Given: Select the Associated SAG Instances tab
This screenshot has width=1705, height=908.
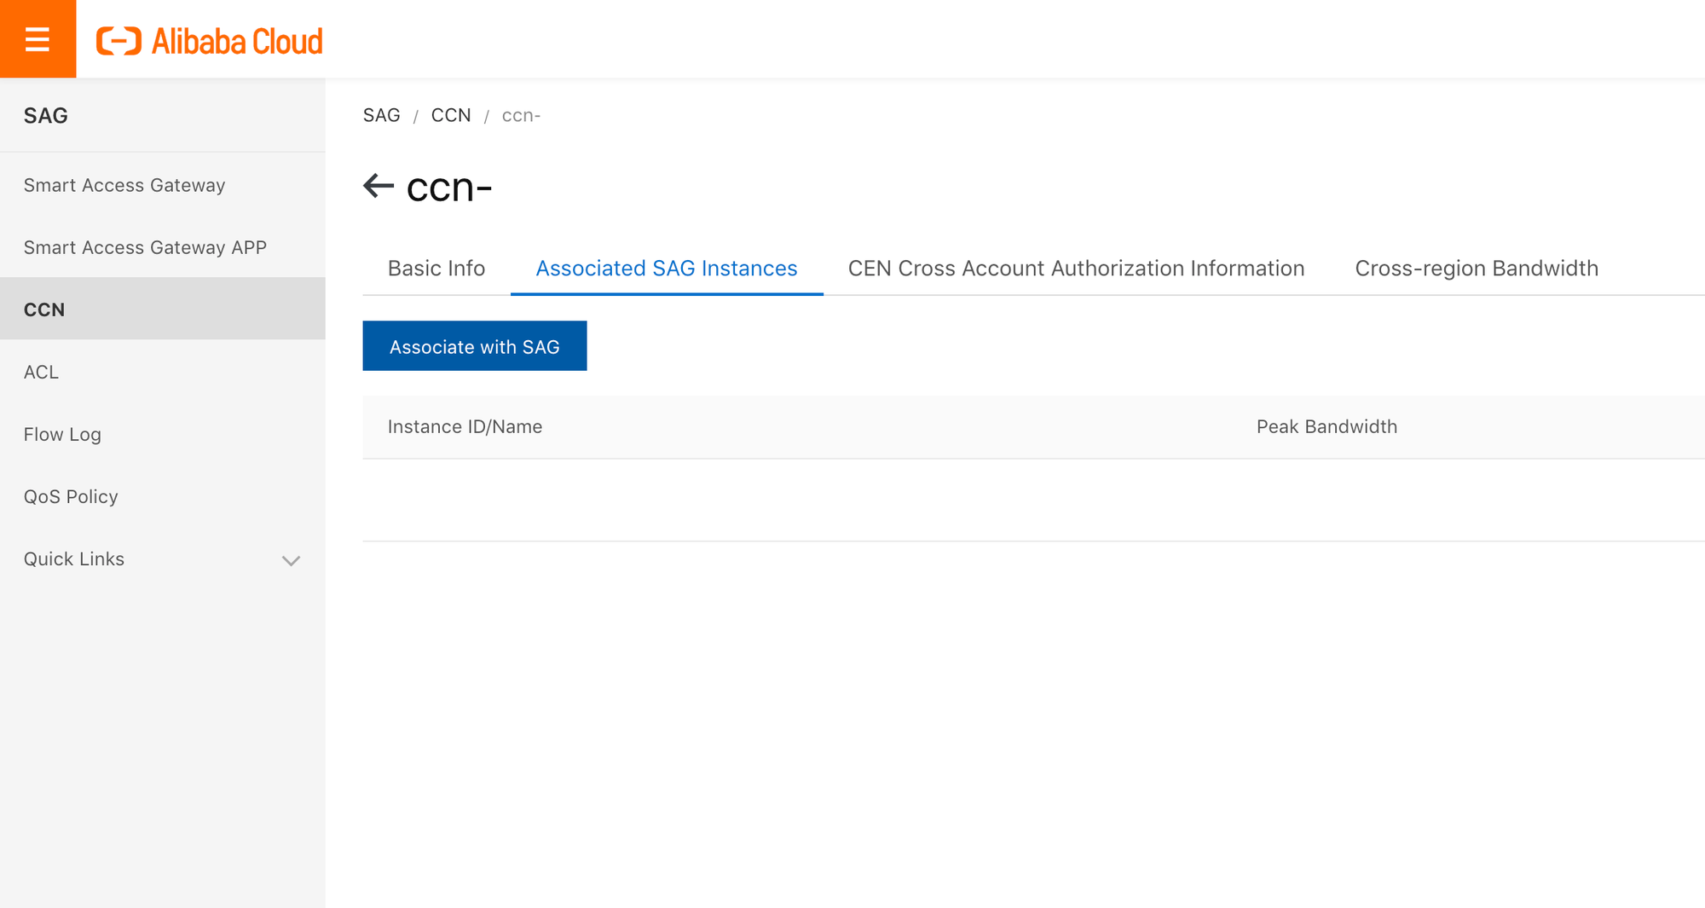Looking at the screenshot, I should point(666,268).
